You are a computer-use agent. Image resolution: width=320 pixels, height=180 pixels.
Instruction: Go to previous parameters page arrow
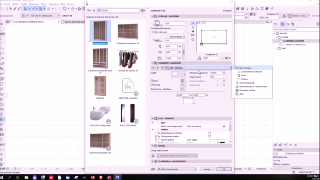153,68
